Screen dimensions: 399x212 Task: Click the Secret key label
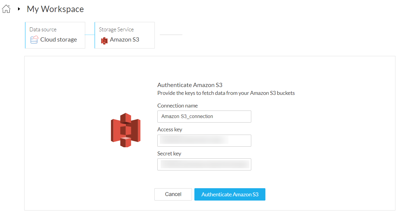169,154
